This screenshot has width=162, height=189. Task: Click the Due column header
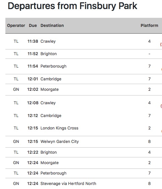33,26
